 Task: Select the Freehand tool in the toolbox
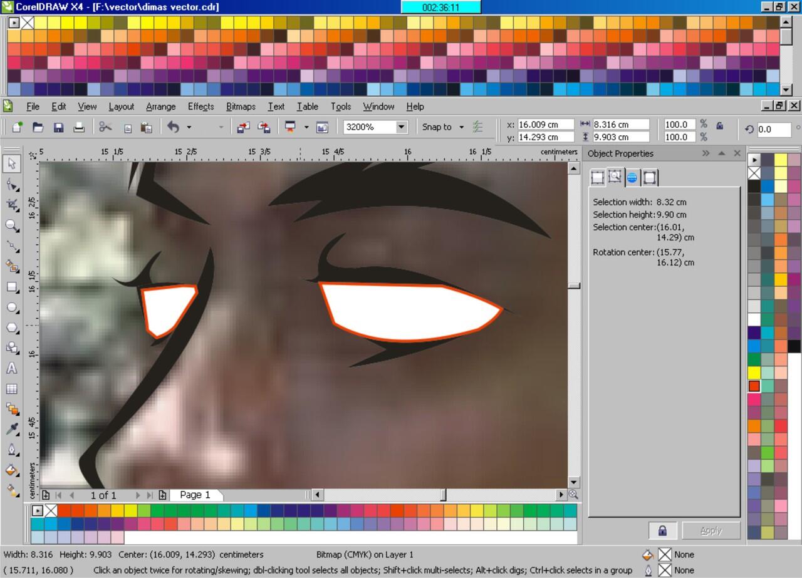coord(12,246)
